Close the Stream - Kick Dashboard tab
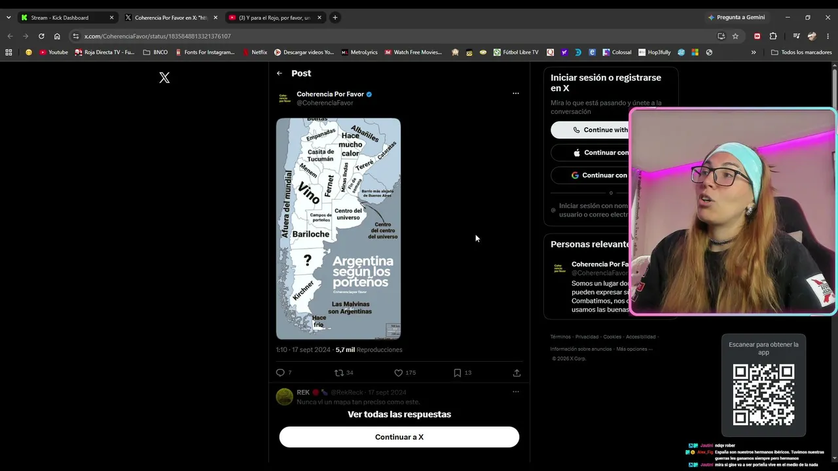838x471 pixels. tap(111, 18)
